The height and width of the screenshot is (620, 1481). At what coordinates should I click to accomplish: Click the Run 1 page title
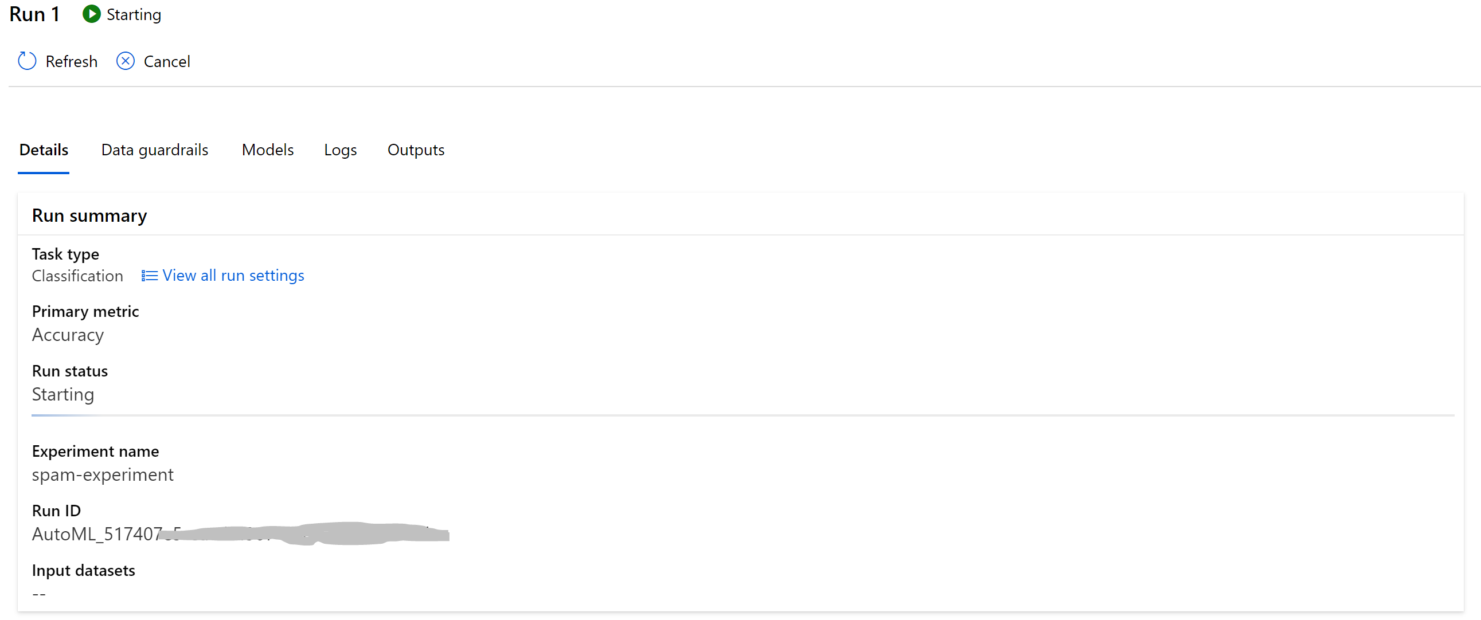click(34, 14)
